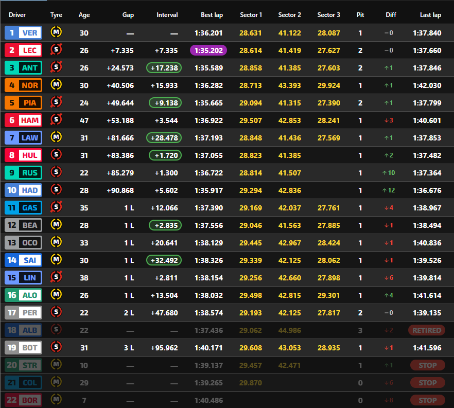Viewport: 454px width, 408px height.
Task: Click ANT's +17.238 interval pill
Action: (164, 68)
